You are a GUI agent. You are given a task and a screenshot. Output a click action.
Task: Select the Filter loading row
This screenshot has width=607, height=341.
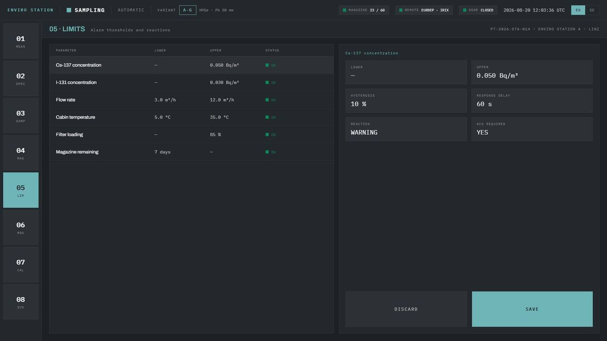[x=191, y=135]
